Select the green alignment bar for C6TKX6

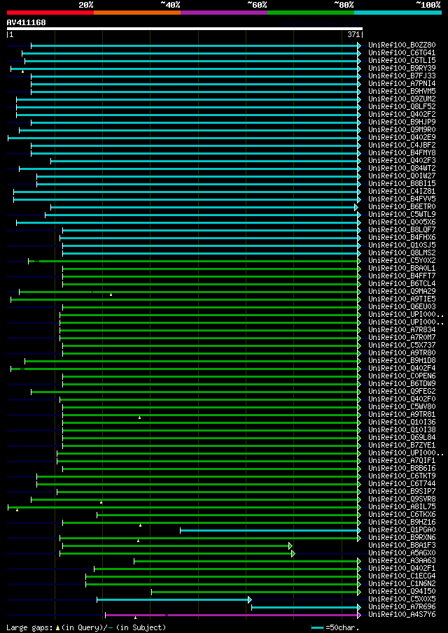[227, 515]
